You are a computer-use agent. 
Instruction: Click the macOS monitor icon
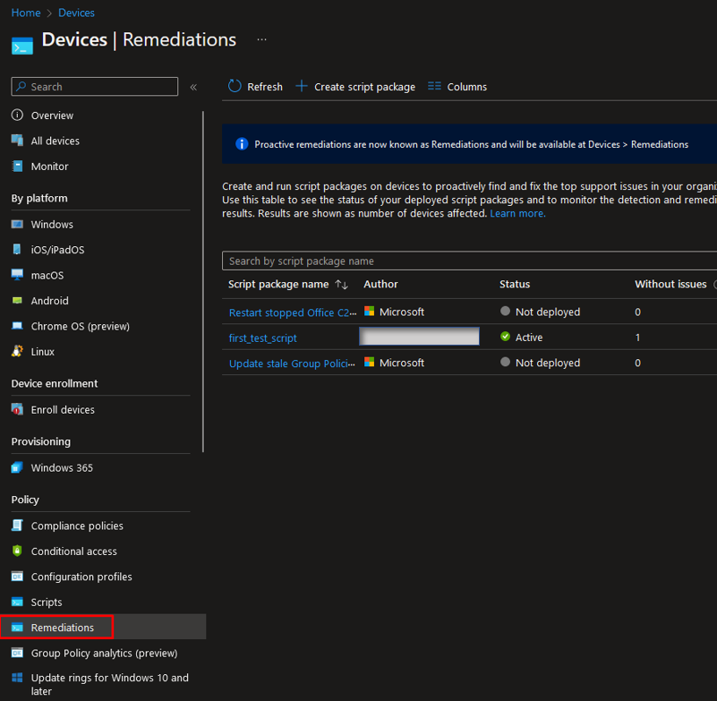(x=17, y=274)
